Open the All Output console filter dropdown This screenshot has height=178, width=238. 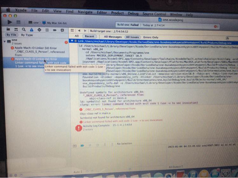[x=175, y=167]
